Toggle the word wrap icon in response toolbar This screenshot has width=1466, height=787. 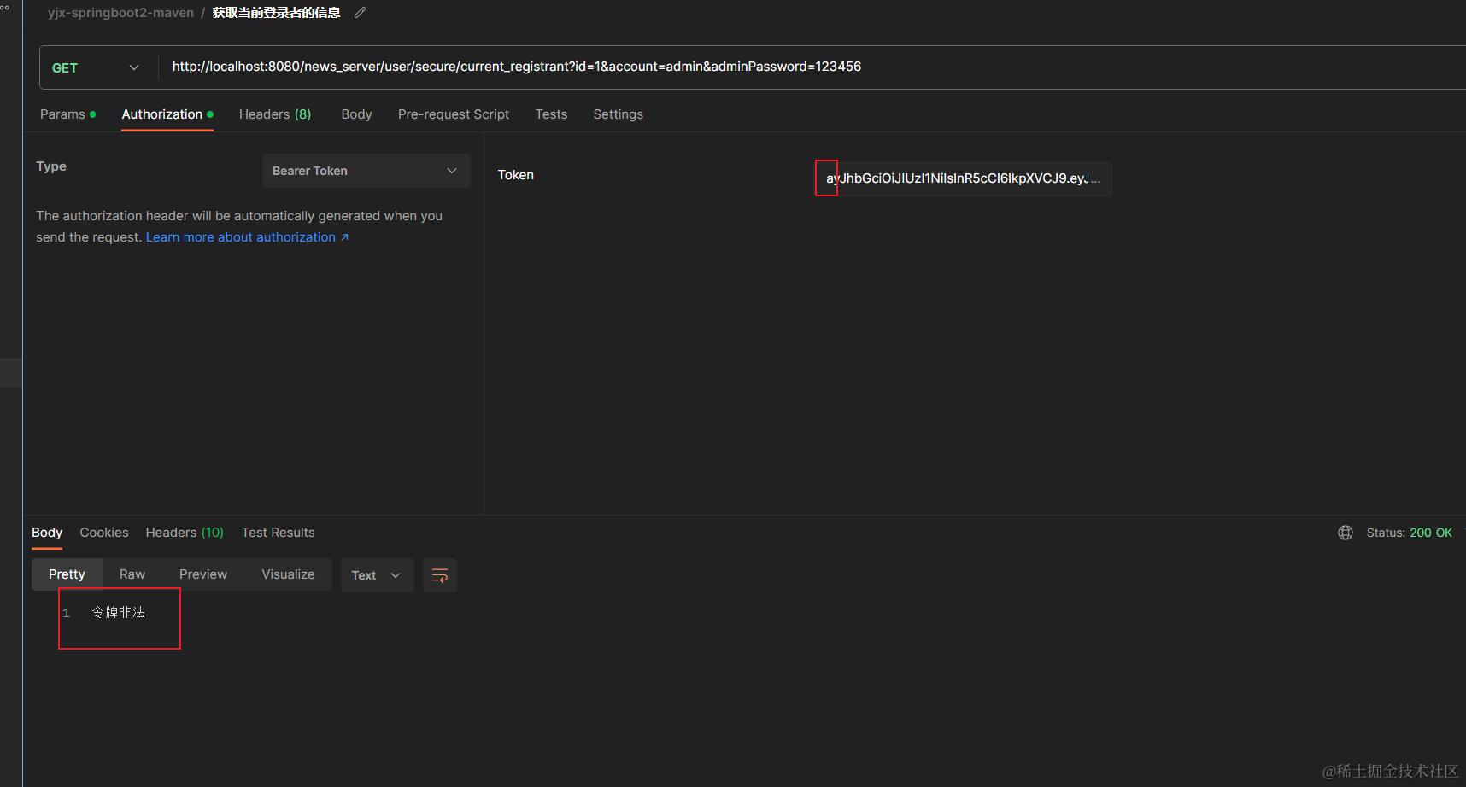click(x=440, y=575)
